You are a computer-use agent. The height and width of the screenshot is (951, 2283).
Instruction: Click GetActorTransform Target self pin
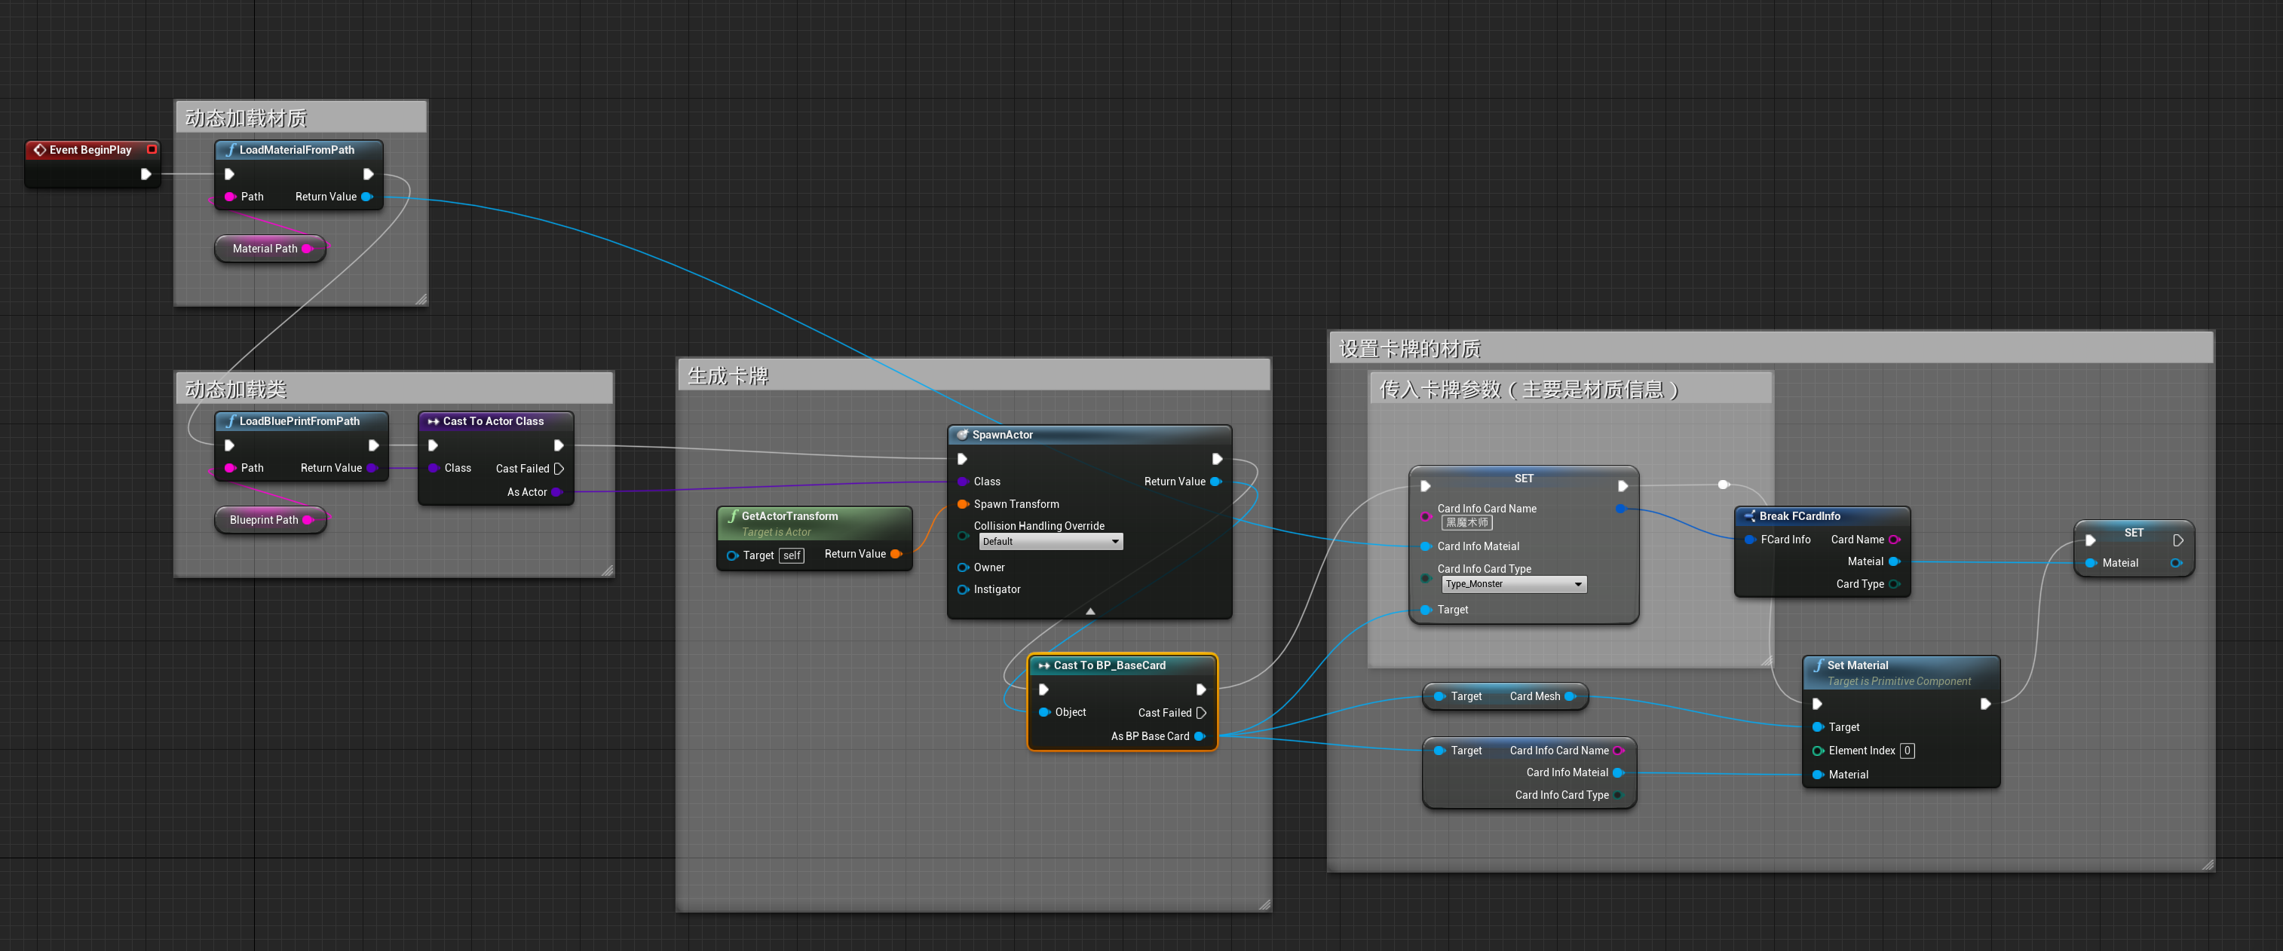coord(731,556)
